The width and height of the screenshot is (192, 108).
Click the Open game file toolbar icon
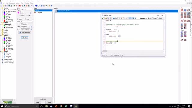click(x=4, y=6)
